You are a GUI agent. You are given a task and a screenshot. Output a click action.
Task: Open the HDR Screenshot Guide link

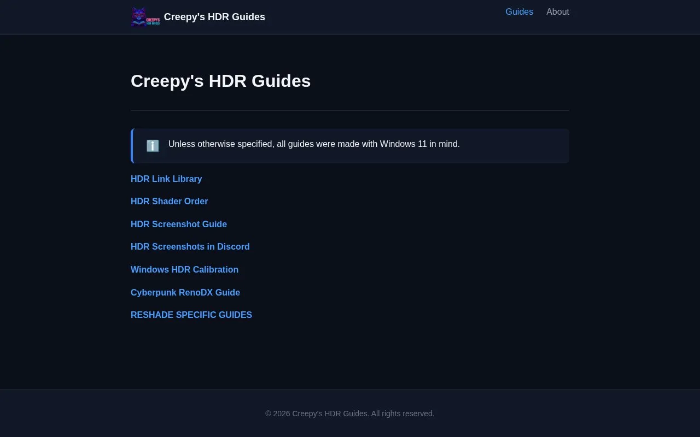pyautogui.click(x=179, y=225)
